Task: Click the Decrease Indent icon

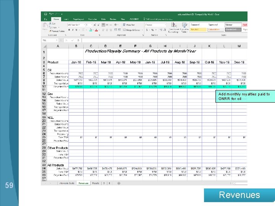Action: 116,30
